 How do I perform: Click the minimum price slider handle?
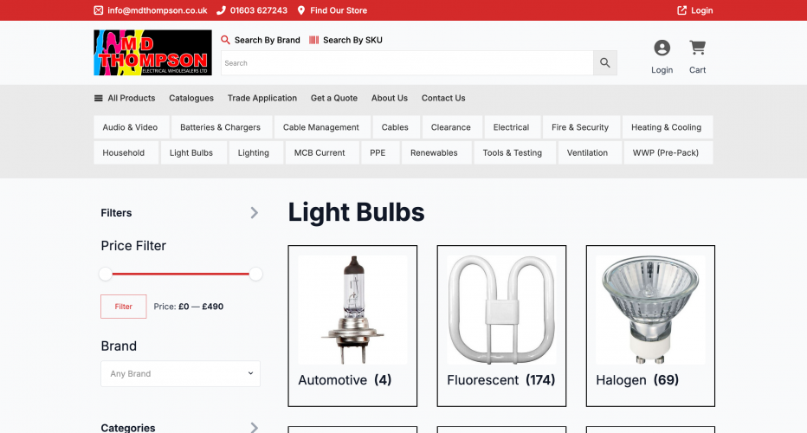point(106,274)
